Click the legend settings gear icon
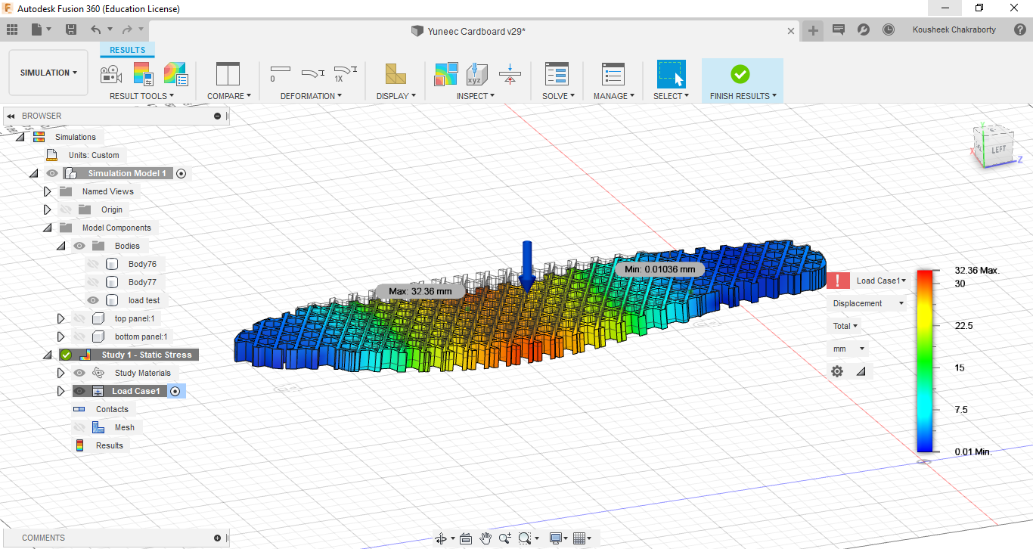This screenshot has width=1033, height=549. coord(837,371)
